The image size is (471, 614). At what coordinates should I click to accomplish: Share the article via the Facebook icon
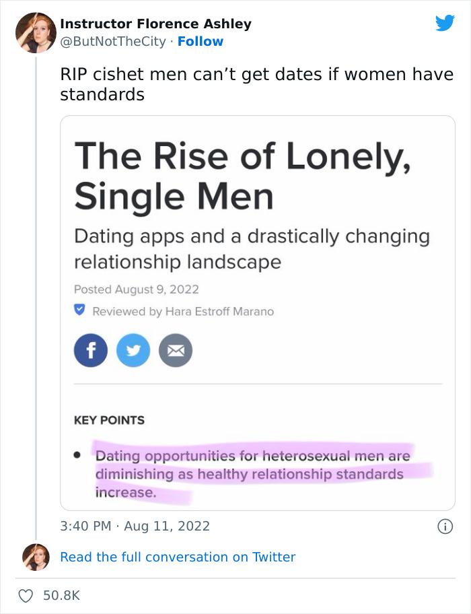[x=91, y=350]
